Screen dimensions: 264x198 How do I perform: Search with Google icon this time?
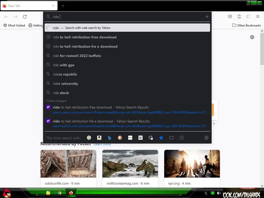pos(89,138)
